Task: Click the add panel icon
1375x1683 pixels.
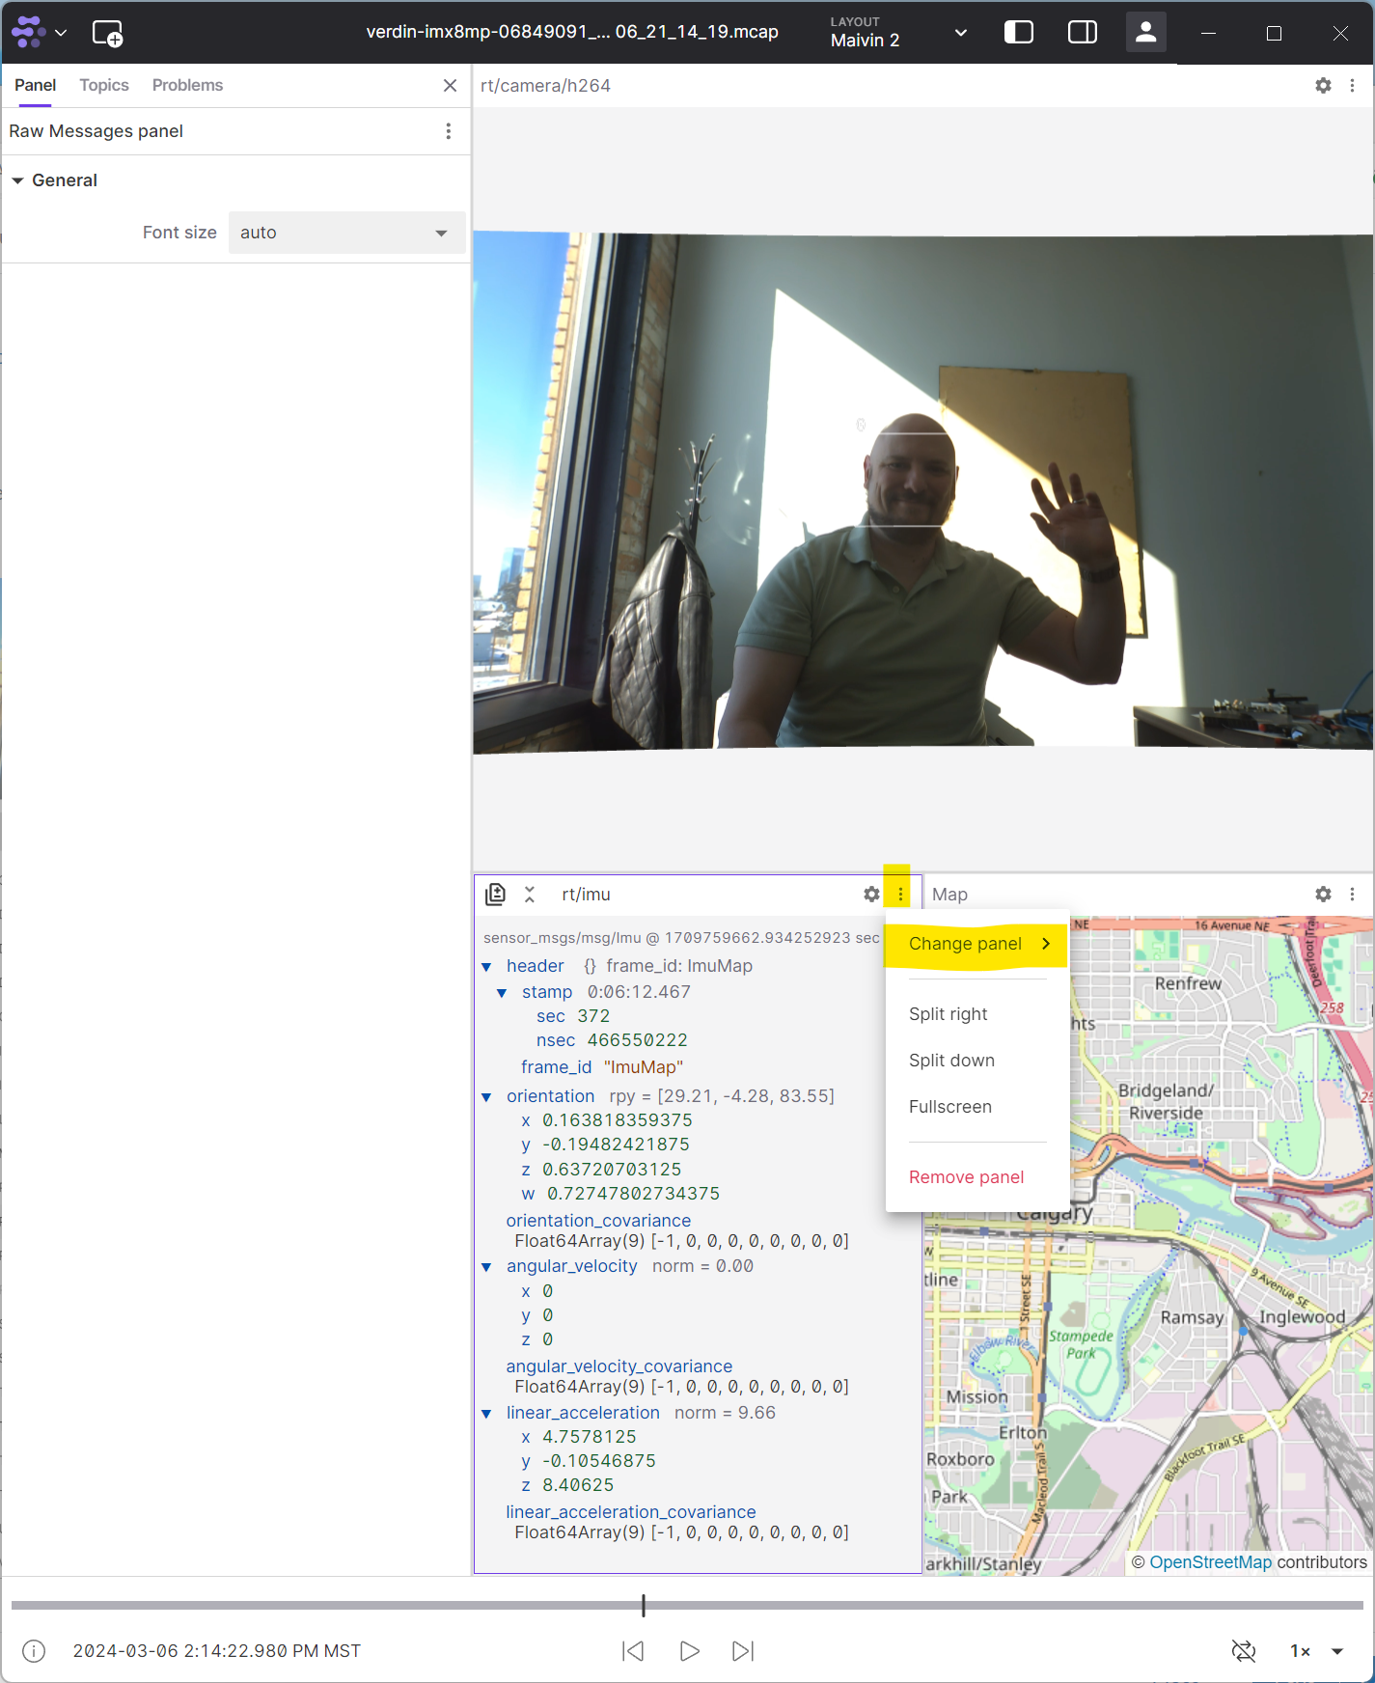Action: 107,34
